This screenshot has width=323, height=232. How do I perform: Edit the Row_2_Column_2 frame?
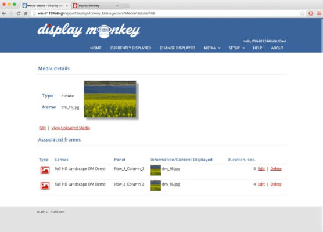pos(261,184)
